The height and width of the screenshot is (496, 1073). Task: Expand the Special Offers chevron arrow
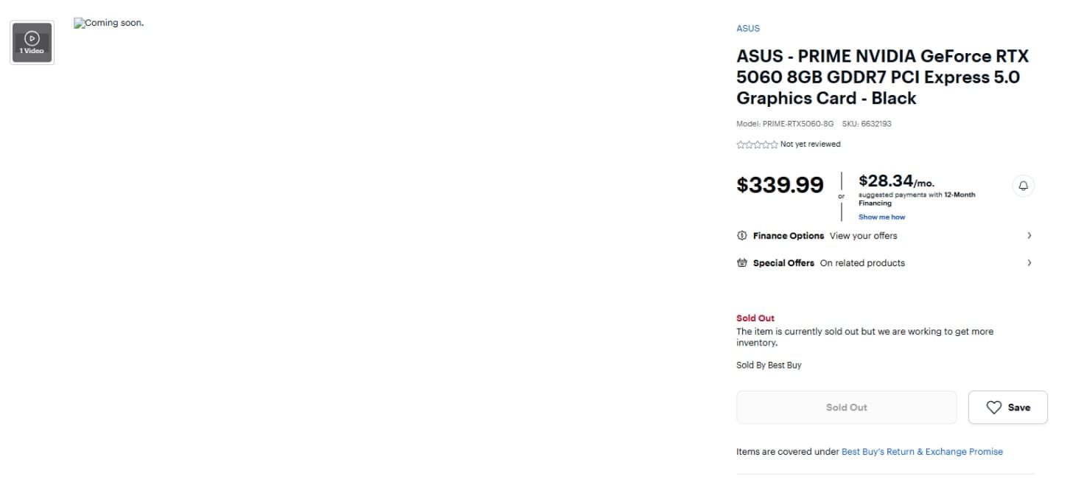pos(1030,263)
